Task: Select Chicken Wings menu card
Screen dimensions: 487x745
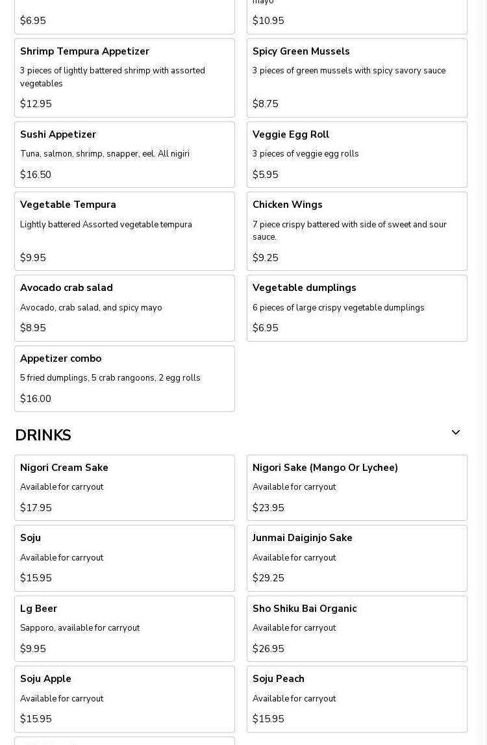Action: coord(356,231)
